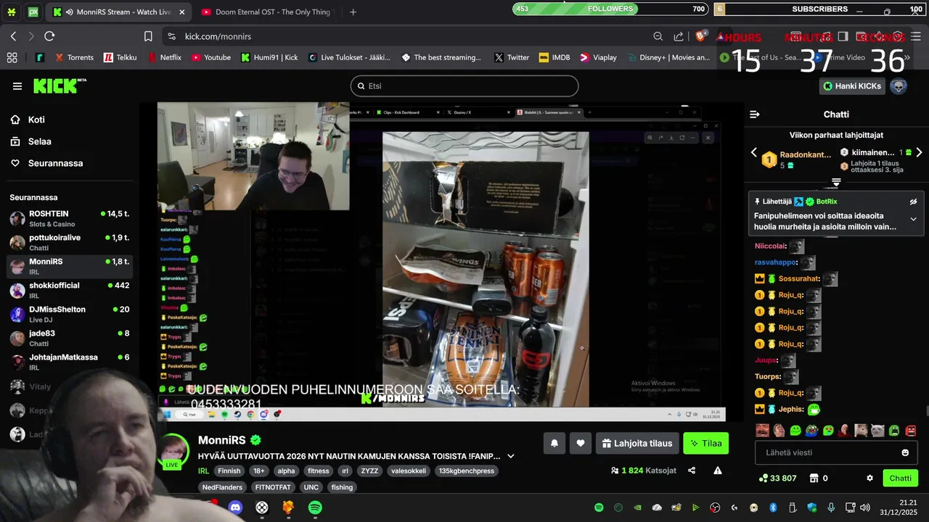Send message with Chatti button

point(900,478)
